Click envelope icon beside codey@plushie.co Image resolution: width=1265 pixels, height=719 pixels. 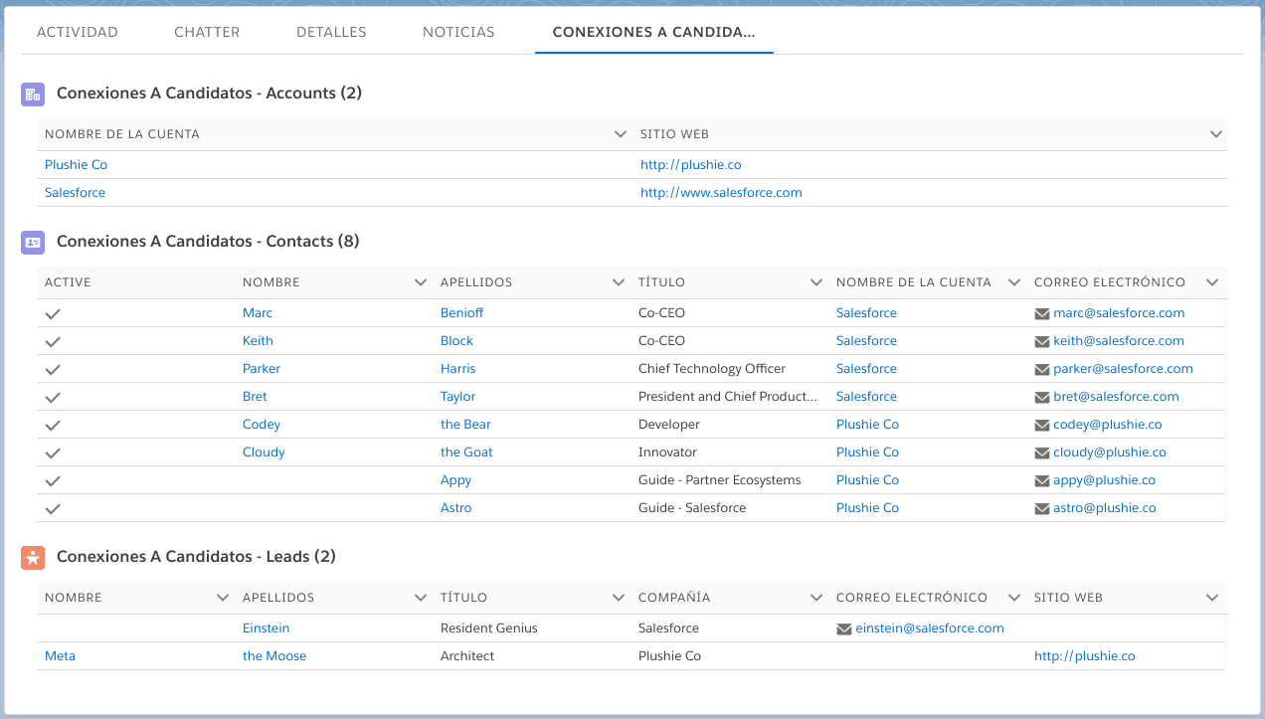click(x=1042, y=425)
